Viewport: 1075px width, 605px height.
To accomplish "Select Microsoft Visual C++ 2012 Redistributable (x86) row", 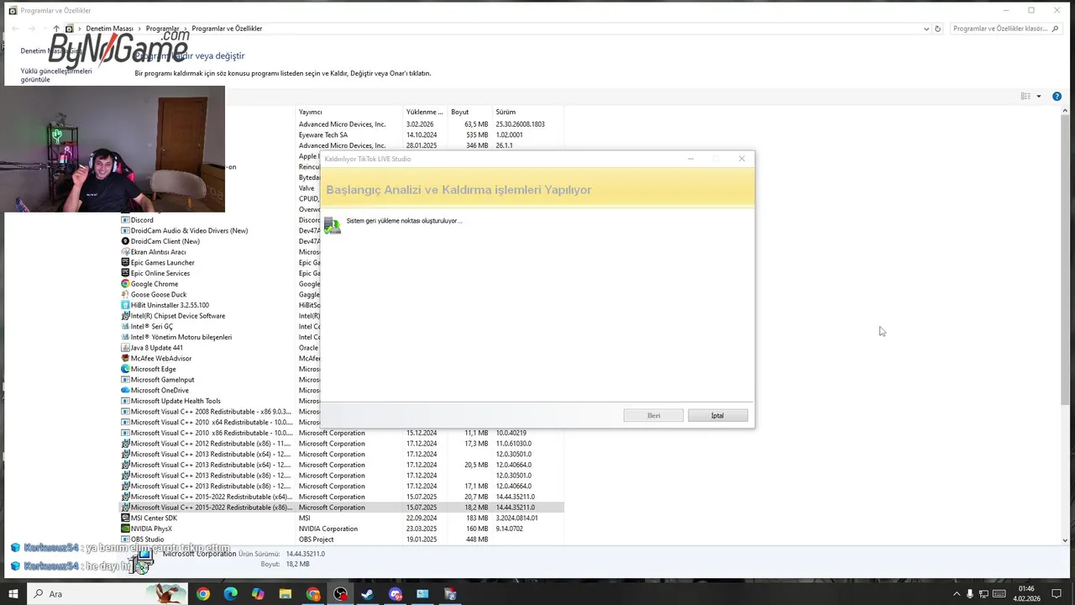I will coord(342,444).
